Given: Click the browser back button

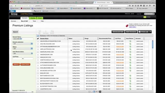Looking at the screenshot, I should [11, 6].
